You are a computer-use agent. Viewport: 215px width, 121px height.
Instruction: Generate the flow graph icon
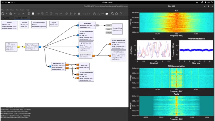71,14
